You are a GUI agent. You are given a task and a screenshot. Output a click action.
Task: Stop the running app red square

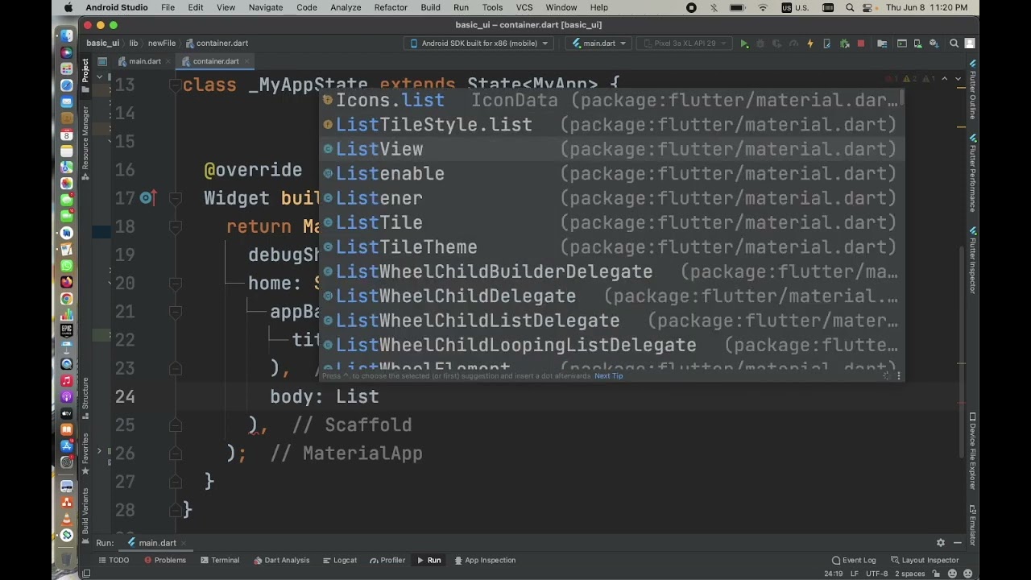pyautogui.click(x=860, y=43)
